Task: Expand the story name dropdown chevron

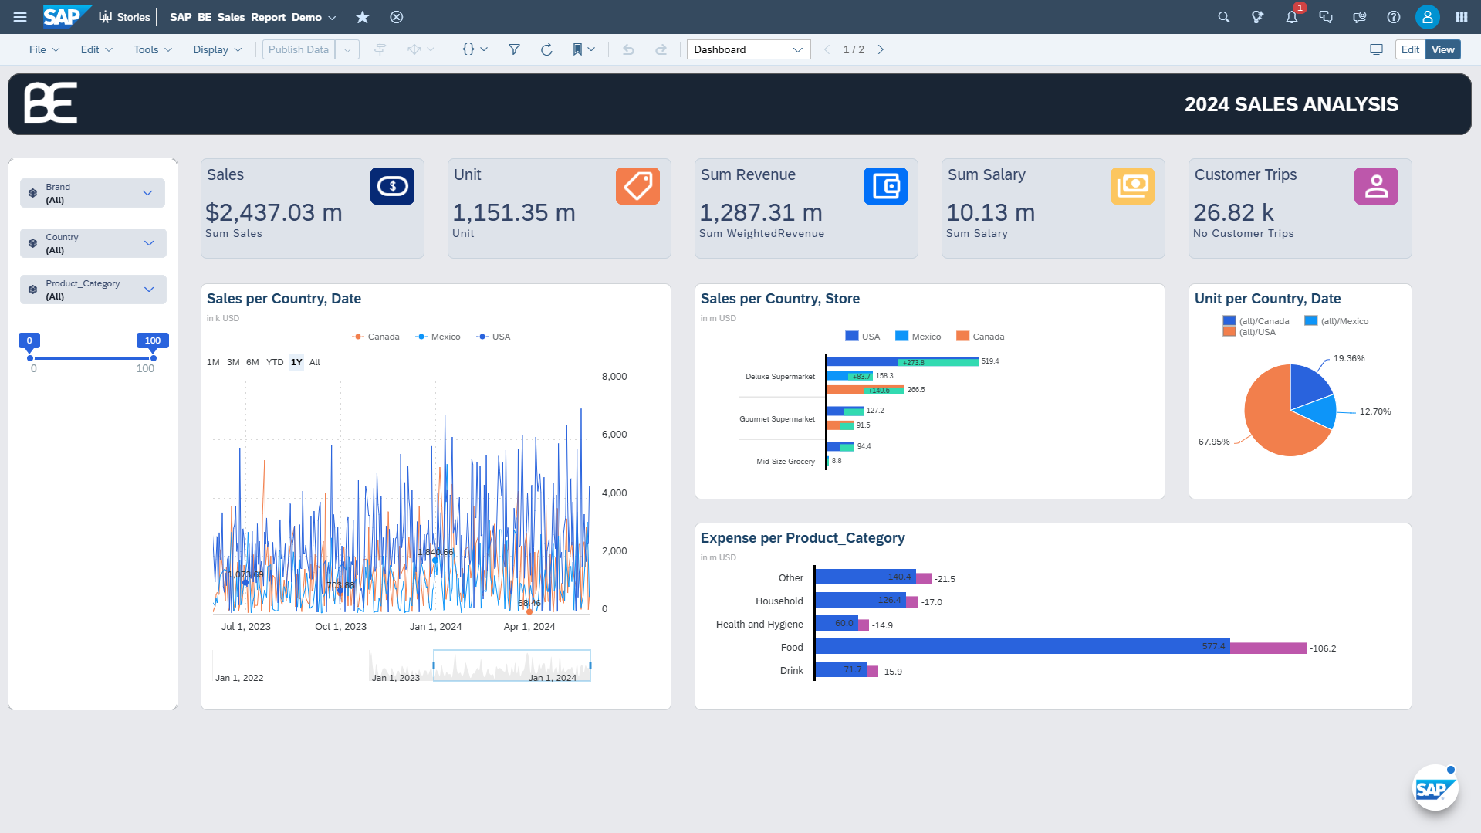Action: (x=332, y=17)
